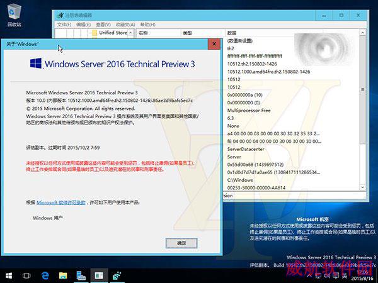The image size is (378, 283).
Task: Select Registry Editor icon in the taskbar
Action: (117, 275)
